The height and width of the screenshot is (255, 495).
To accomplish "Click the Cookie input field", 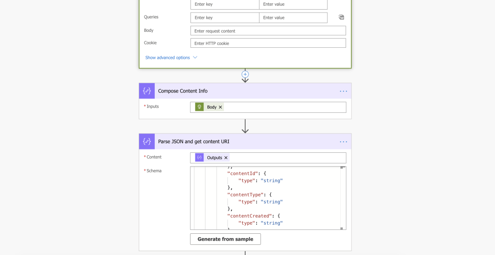I will coord(268,43).
